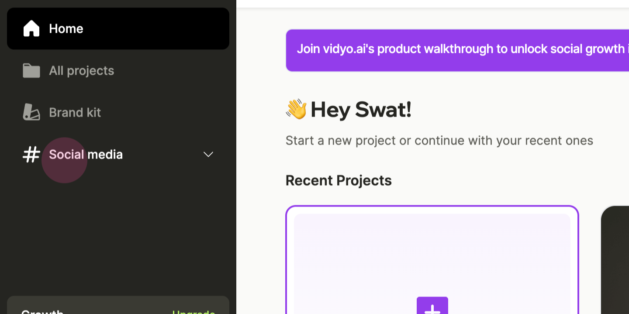Open the vidyo.ai product walkthrough banner
Image resolution: width=629 pixels, height=314 pixels.
tap(457, 50)
